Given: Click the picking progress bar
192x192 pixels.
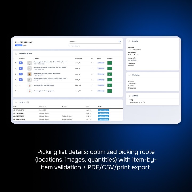Looking at the screenshot, I should (95, 43).
